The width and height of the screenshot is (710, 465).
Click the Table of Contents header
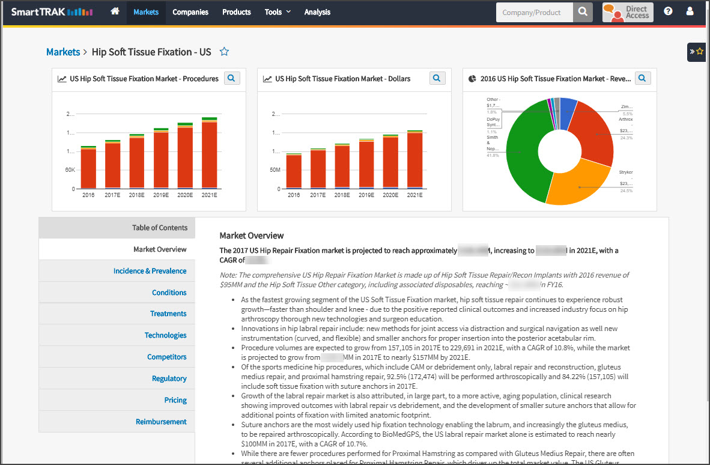point(117,228)
